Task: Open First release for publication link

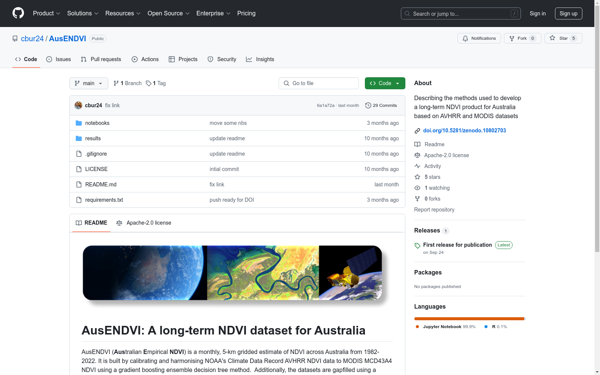Action: (x=457, y=245)
